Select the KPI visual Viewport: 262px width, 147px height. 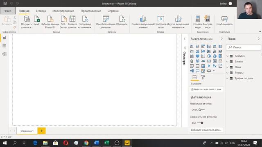(220, 61)
